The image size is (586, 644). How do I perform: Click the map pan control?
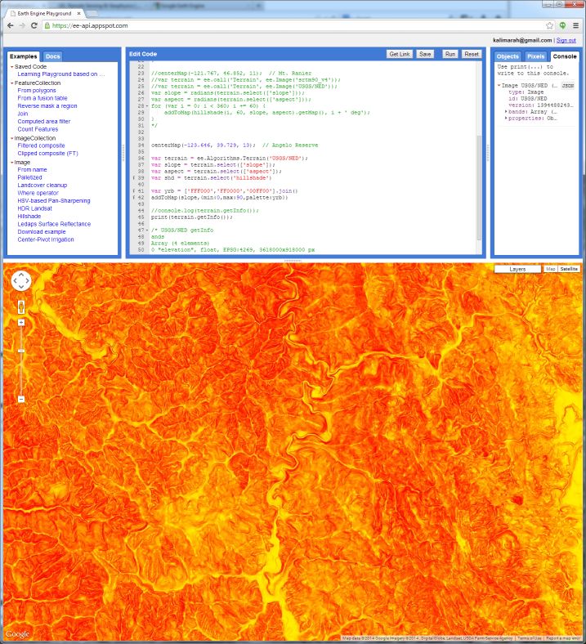[x=21, y=281]
